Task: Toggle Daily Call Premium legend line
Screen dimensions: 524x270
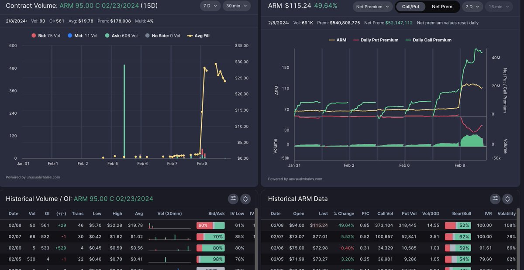Action: click(x=428, y=40)
